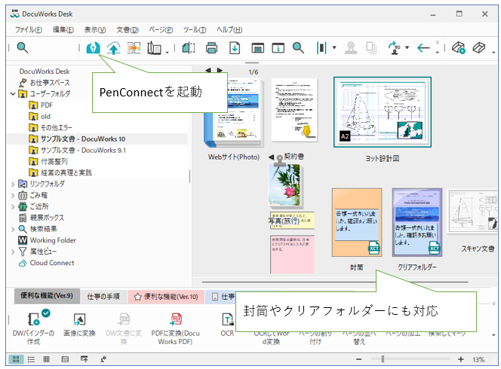Screen dimensions: 501x369
Task: Expand the リンクフォルダ tree node
Action: point(13,184)
